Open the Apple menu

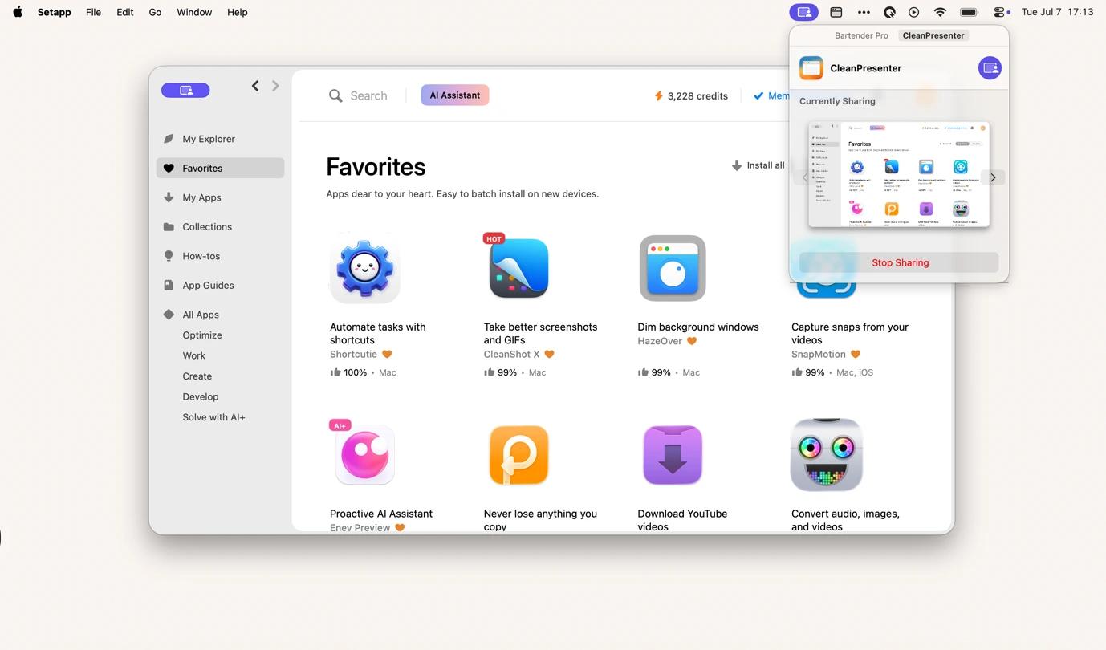click(x=18, y=12)
